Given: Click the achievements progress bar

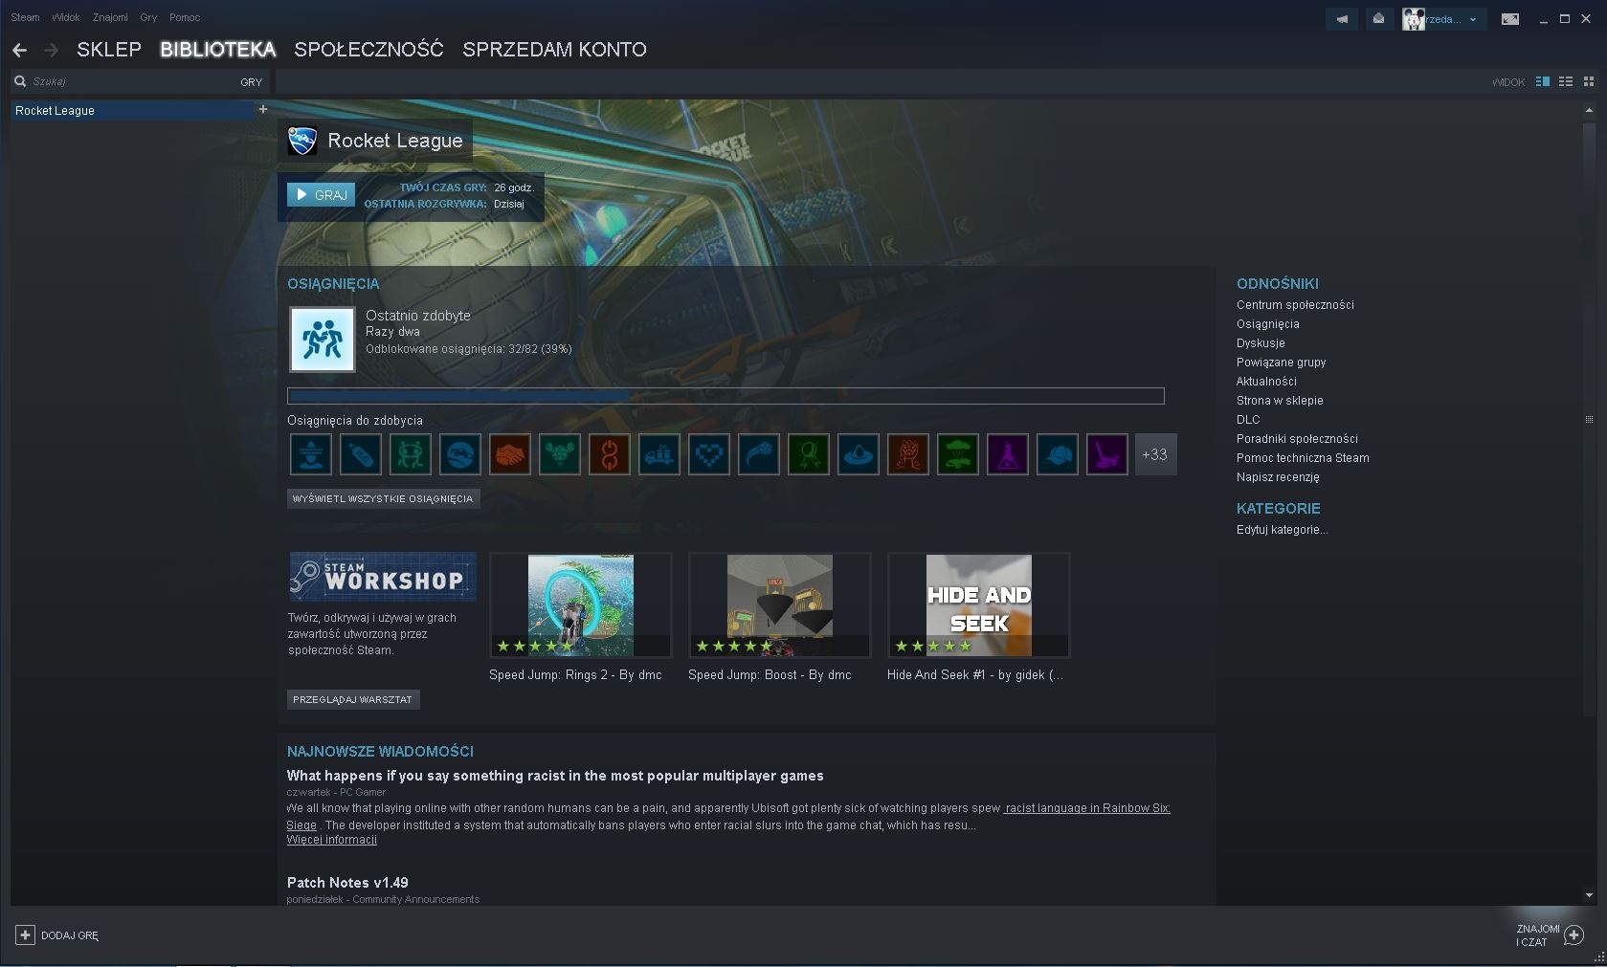Looking at the screenshot, I should [725, 396].
